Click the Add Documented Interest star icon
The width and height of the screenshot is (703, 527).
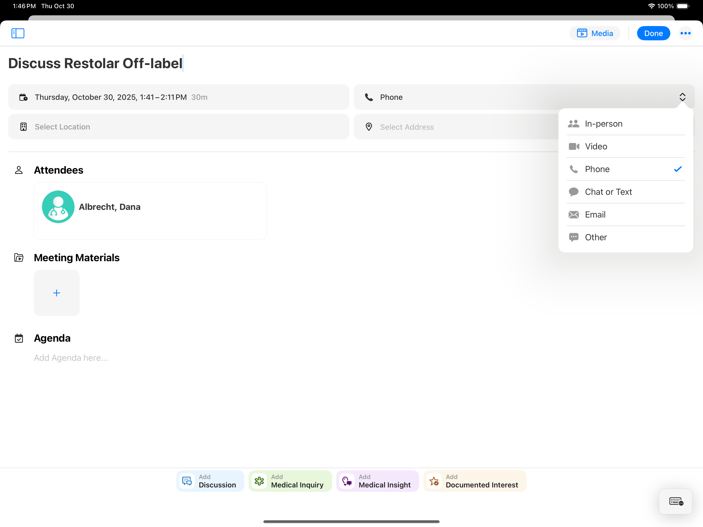[434, 481]
